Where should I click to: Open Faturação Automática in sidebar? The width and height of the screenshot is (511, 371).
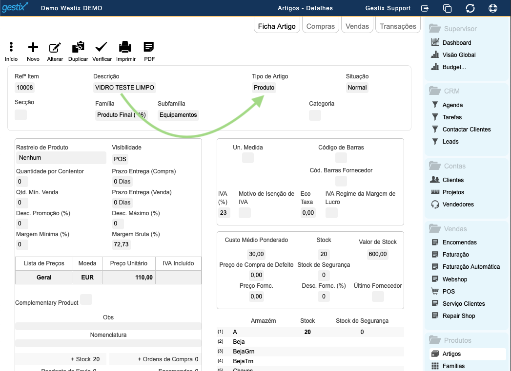(x=471, y=267)
